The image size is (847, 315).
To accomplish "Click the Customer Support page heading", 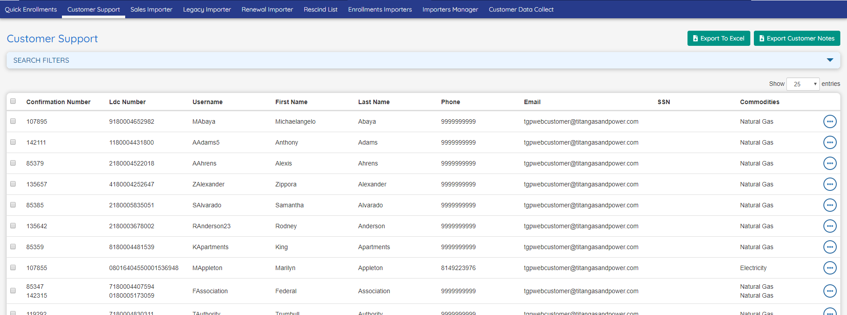I will (x=52, y=39).
